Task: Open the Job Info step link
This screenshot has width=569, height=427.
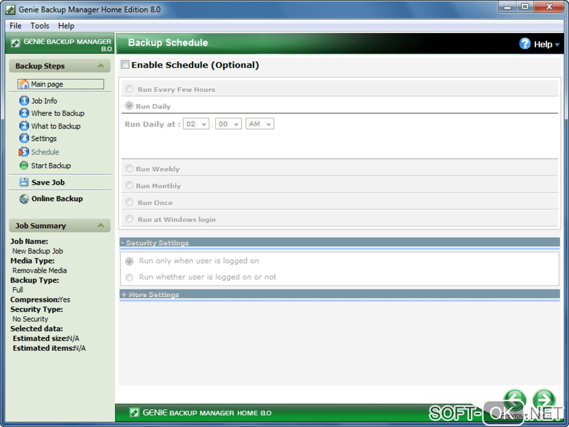Action: click(44, 101)
